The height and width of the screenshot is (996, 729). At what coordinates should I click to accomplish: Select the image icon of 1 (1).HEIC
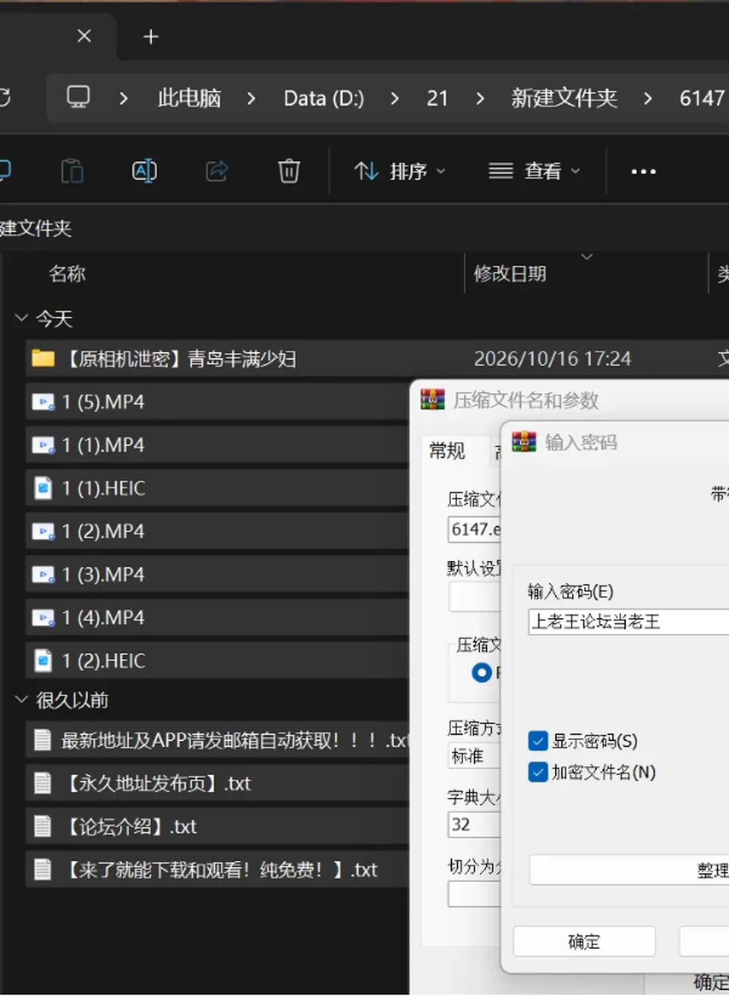pos(43,488)
